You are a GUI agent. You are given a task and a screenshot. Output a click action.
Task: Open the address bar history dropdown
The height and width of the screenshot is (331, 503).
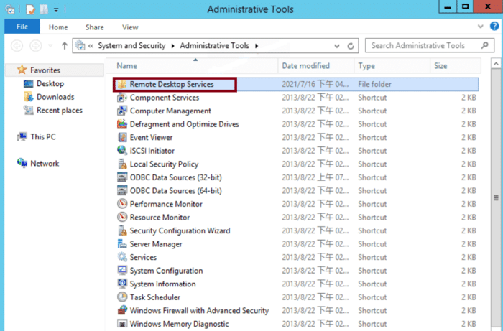pyautogui.click(x=337, y=46)
